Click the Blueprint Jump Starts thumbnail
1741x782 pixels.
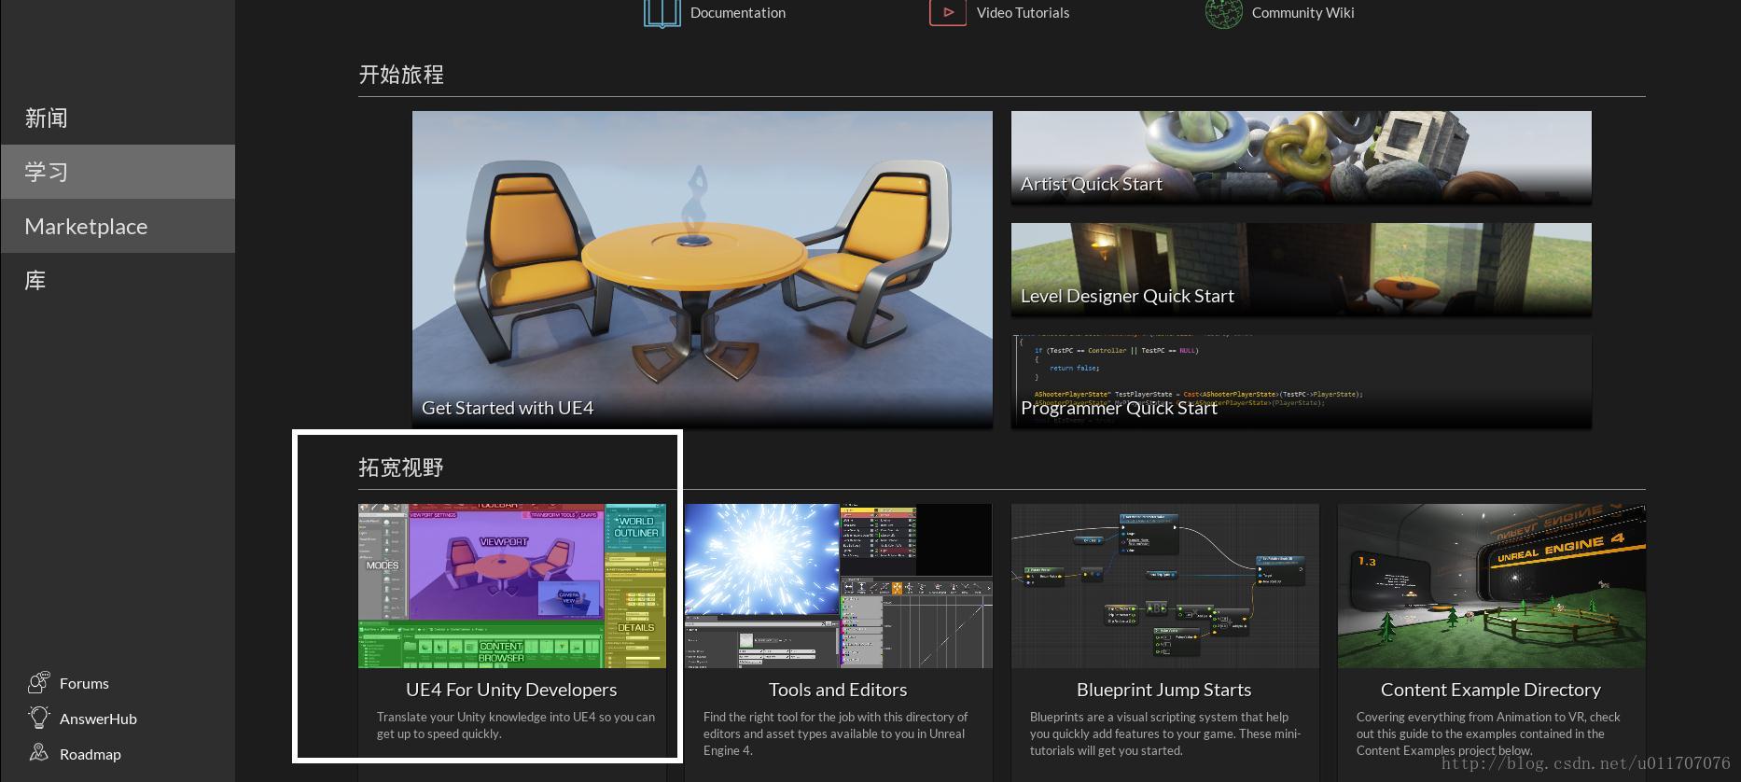pyautogui.click(x=1165, y=586)
